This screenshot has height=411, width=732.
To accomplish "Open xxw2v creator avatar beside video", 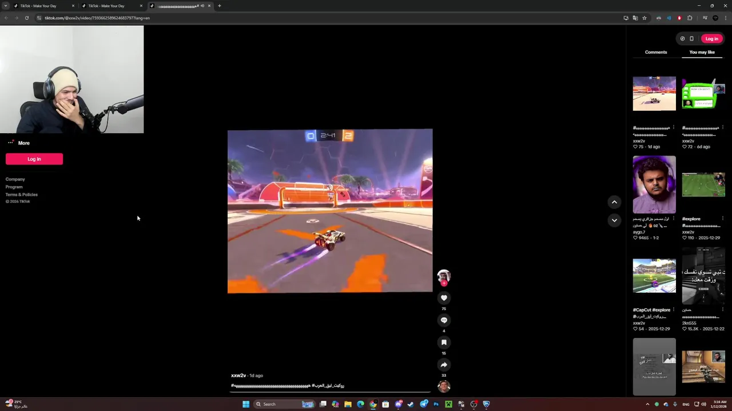I will pyautogui.click(x=444, y=277).
